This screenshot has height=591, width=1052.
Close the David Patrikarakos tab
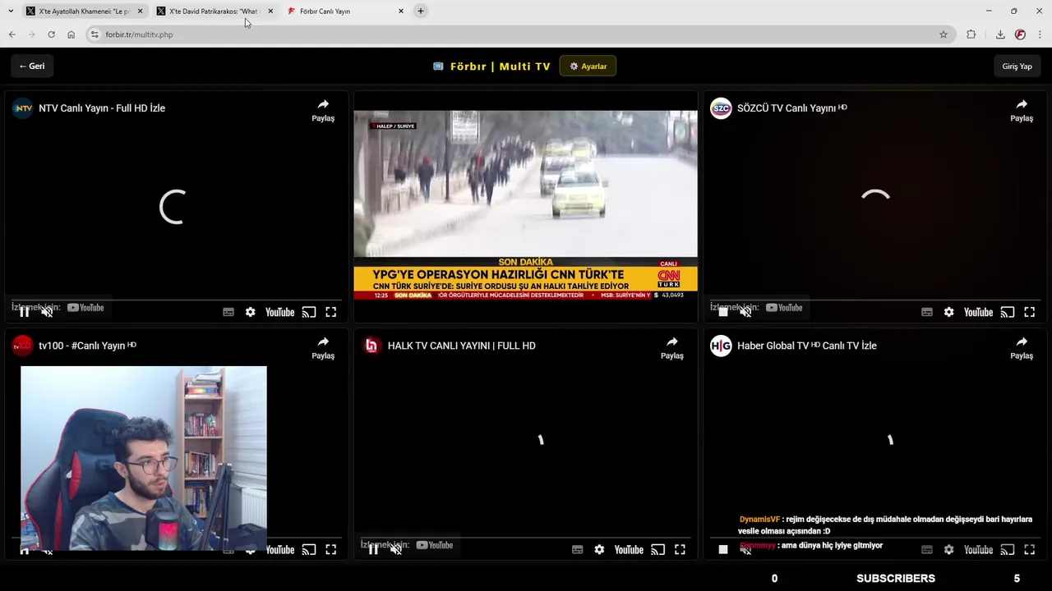pyautogui.click(x=270, y=11)
